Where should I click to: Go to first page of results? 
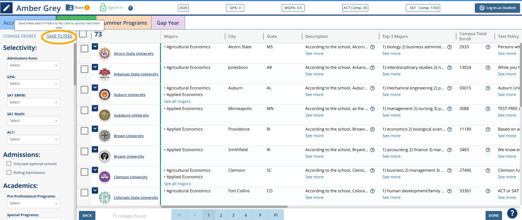[179, 215]
